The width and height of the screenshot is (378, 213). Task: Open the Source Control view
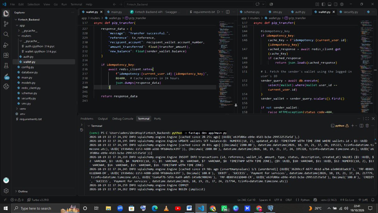[x=6, y=24]
